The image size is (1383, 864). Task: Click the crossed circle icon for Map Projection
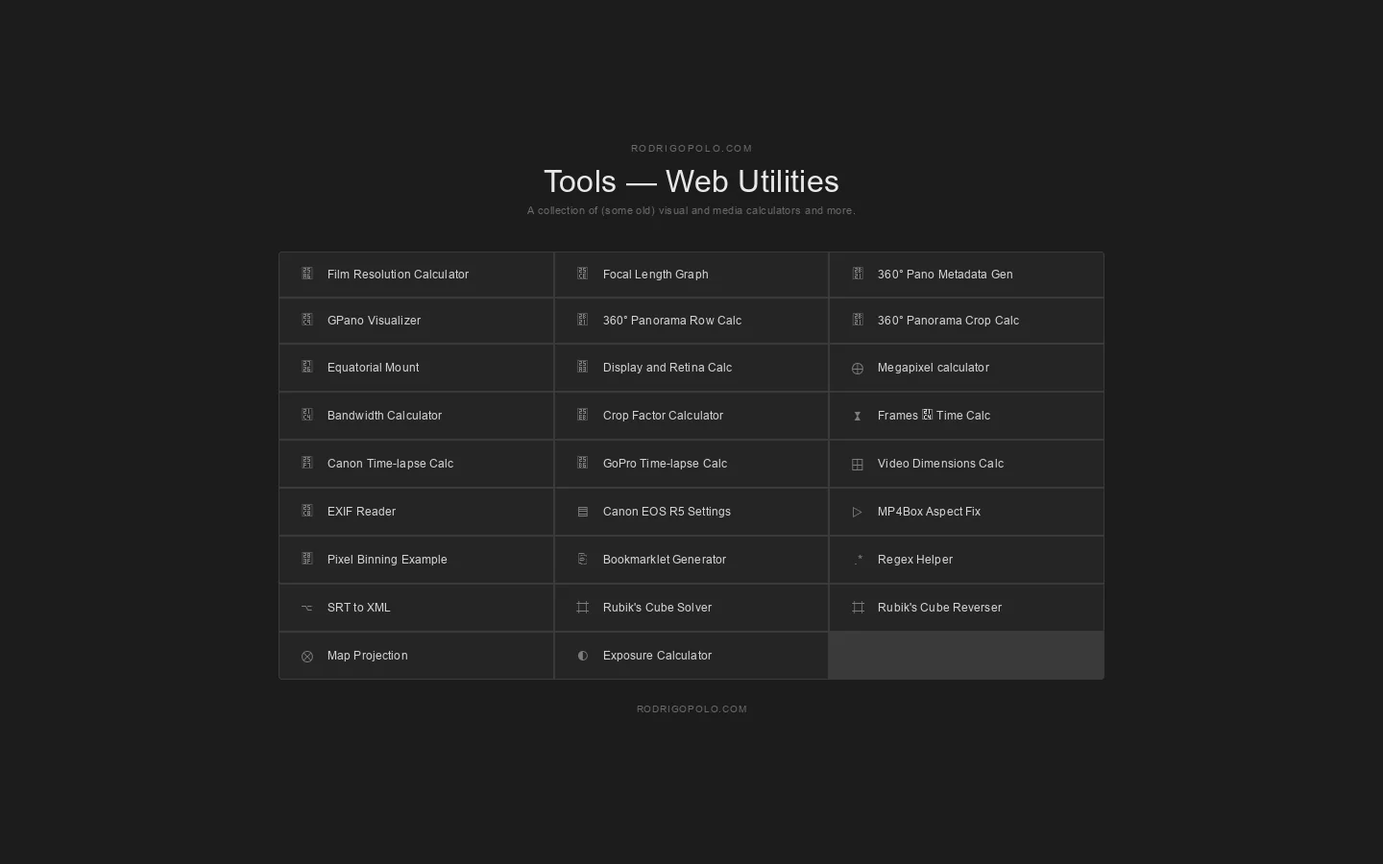click(307, 657)
